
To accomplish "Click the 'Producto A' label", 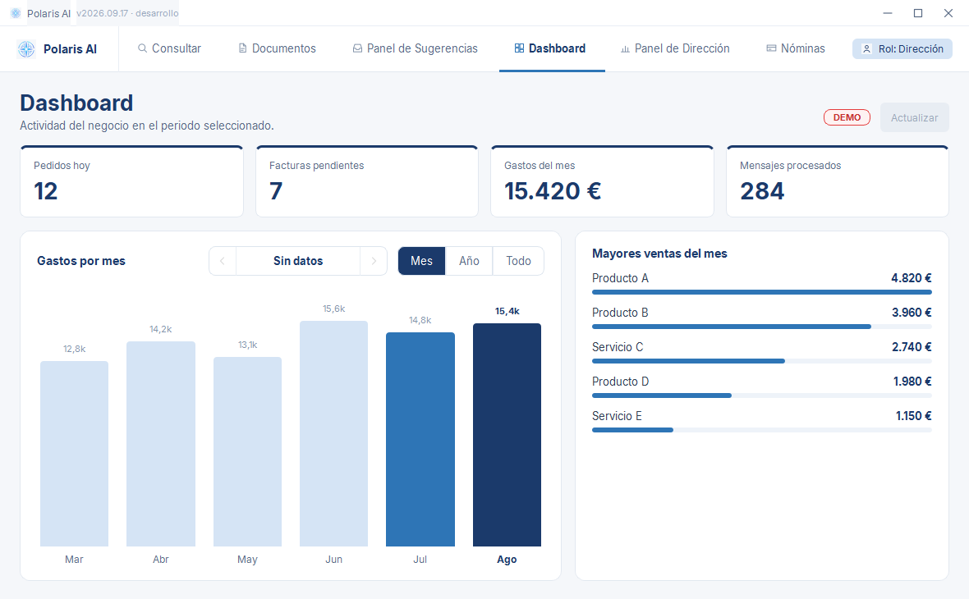I will point(620,278).
